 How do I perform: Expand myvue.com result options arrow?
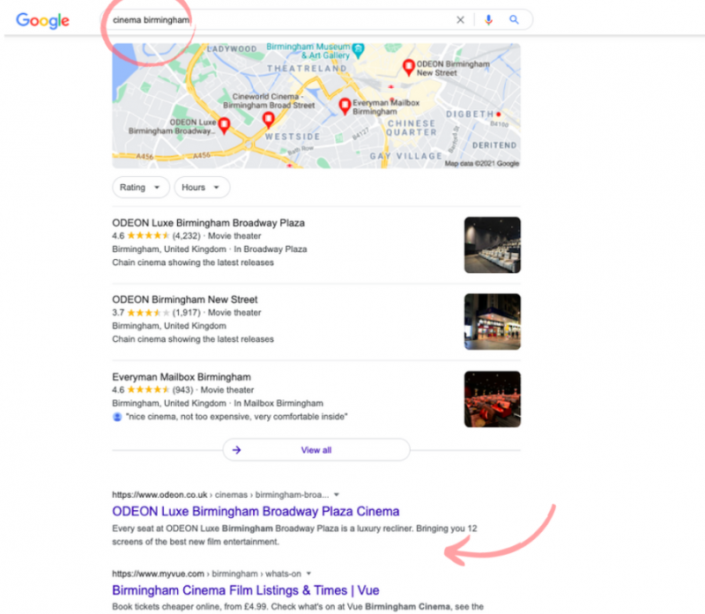click(309, 573)
